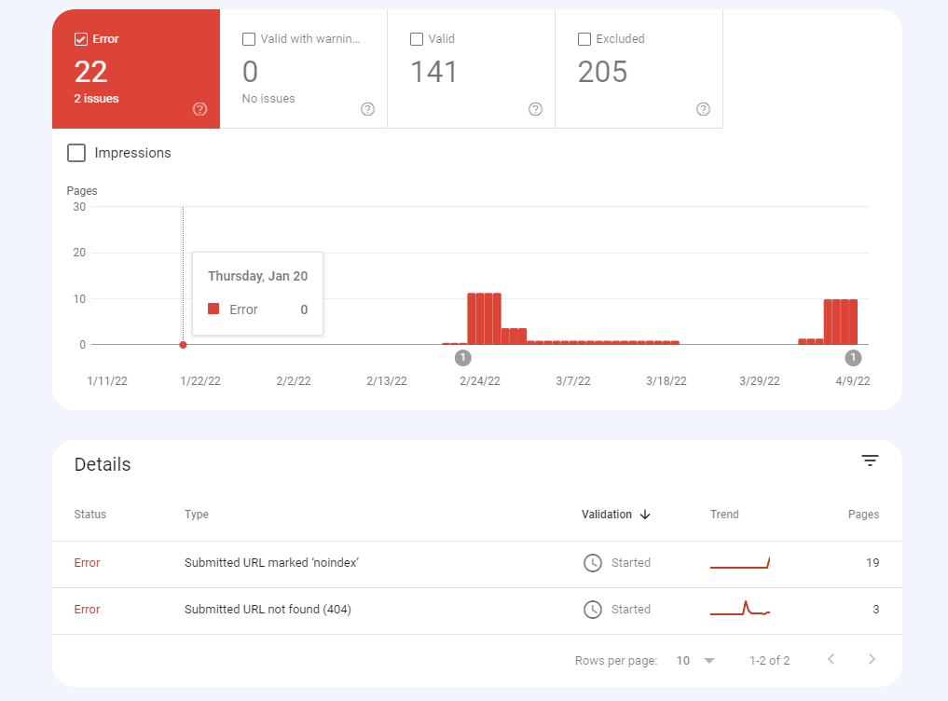Click the help icon in Excluded card

click(x=703, y=109)
